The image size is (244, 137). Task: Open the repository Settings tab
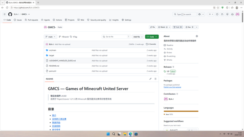click(x=127, y=20)
